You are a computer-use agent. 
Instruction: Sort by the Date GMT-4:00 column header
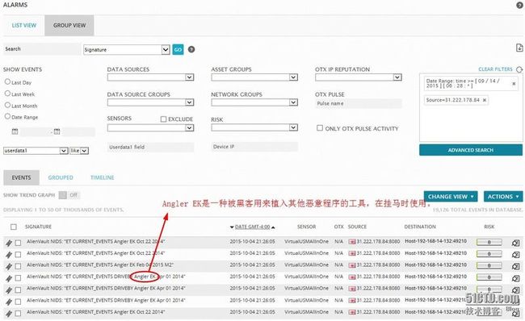252,227
